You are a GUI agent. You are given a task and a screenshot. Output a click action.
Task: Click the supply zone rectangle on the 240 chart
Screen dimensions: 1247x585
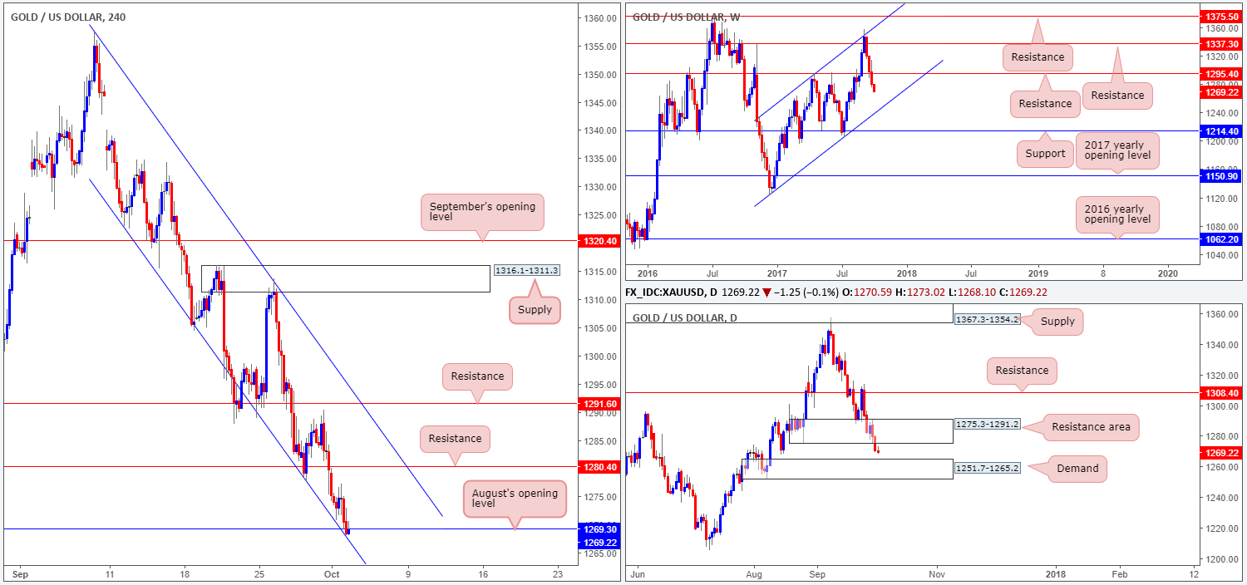click(x=346, y=278)
